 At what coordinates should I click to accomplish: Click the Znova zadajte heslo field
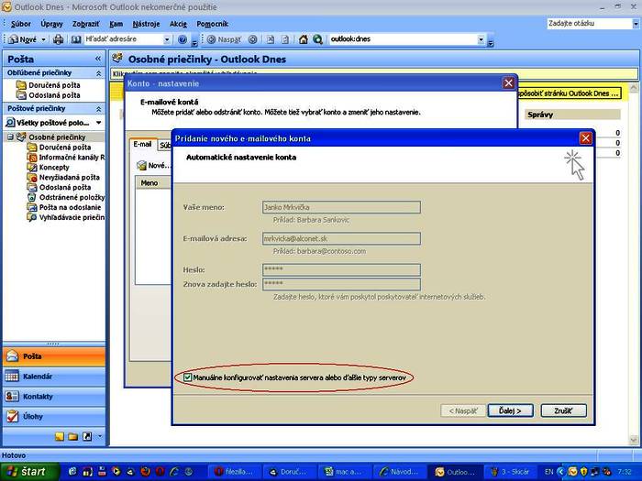pyautogui.click(x=341, y=284)
